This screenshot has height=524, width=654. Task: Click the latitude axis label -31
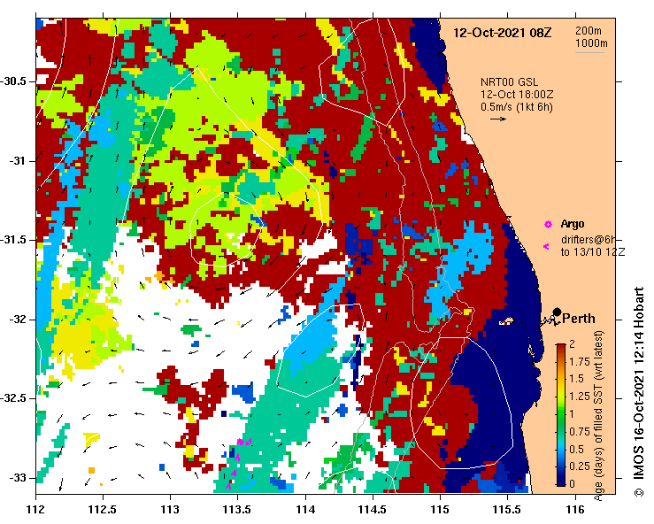pyautogui.click(x=19, y=160)
